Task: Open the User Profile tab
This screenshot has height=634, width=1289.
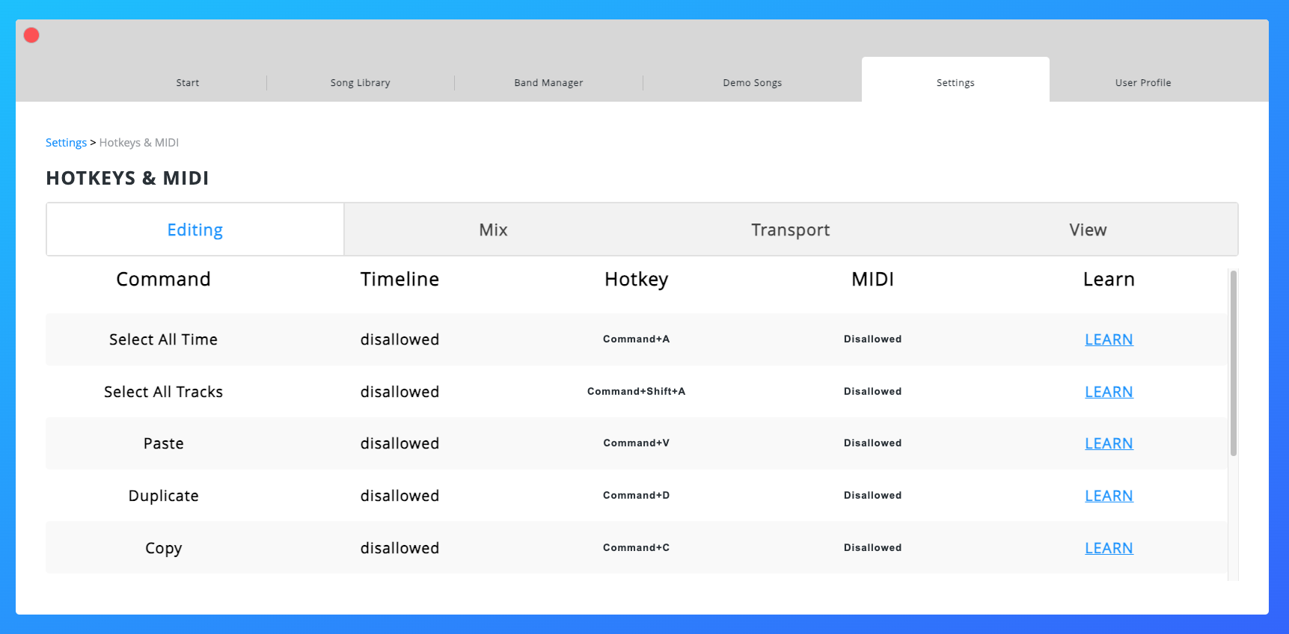Action: tap(1142, 83)
